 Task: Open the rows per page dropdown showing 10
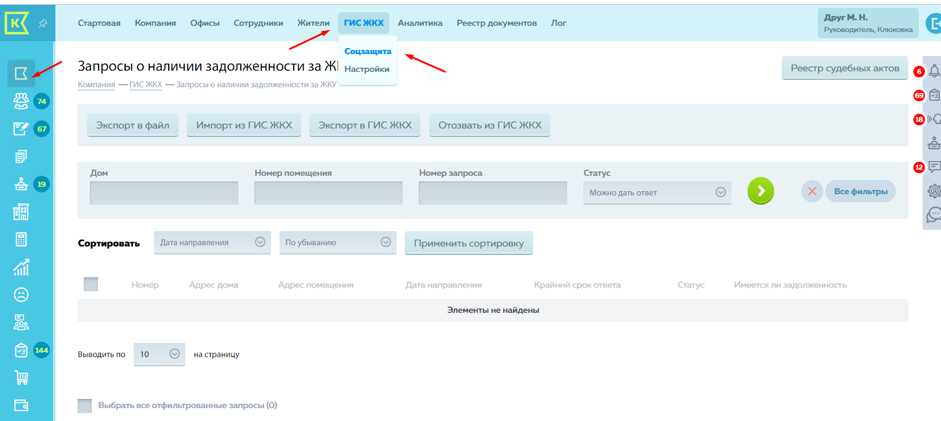point(160,354)
